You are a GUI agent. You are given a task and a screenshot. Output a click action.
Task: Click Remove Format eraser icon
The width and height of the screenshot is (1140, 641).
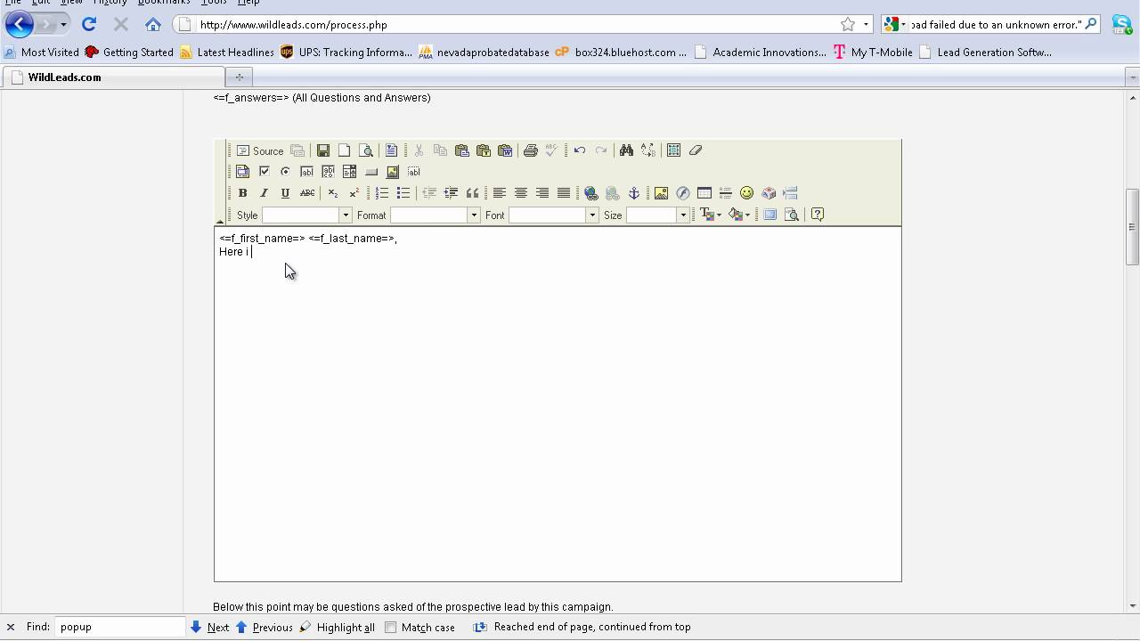point(696,150)
